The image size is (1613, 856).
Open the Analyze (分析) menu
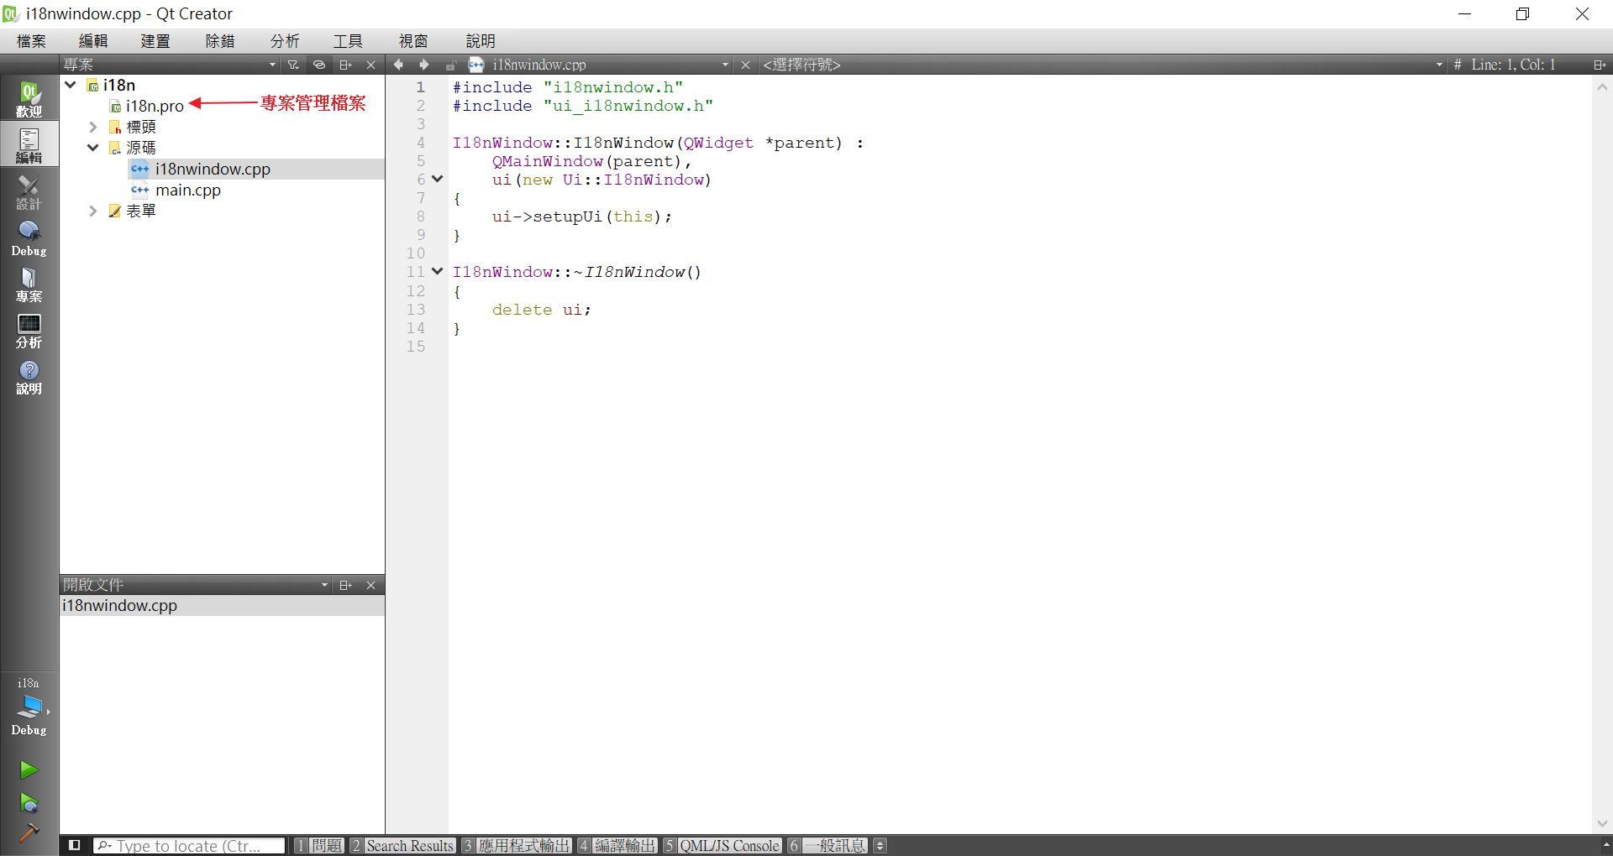pos(285,41)
